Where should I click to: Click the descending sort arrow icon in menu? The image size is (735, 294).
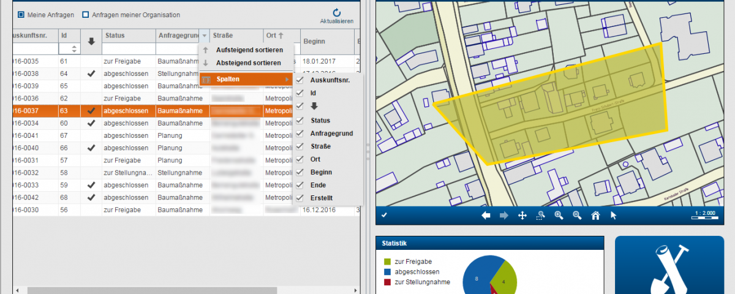pos(206,63)
